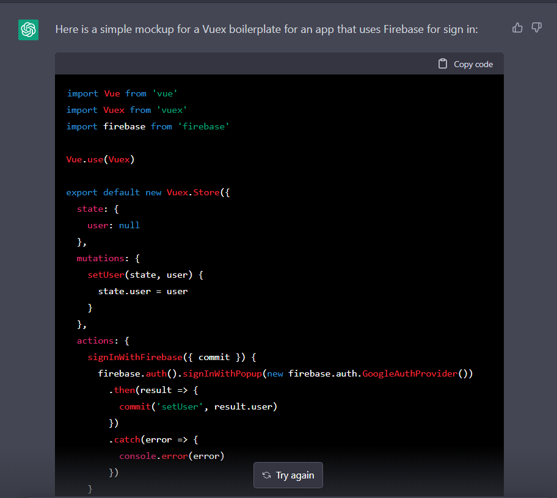Click the thumbs up feedback icon

(517, 27)
